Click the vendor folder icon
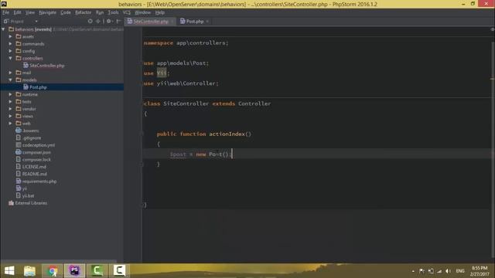495x278 pixels. [19, 109]
